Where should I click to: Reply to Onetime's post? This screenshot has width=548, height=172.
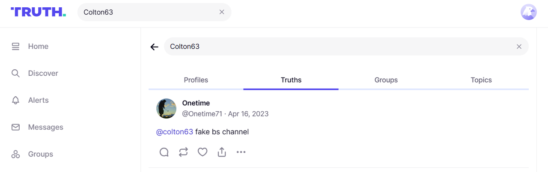point(164,152)
